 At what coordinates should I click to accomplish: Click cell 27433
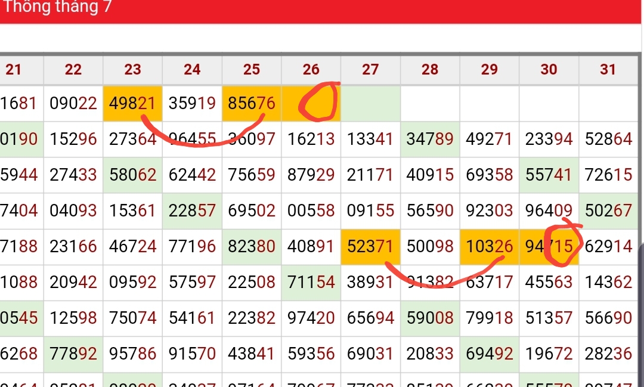[x=73, y=175]
